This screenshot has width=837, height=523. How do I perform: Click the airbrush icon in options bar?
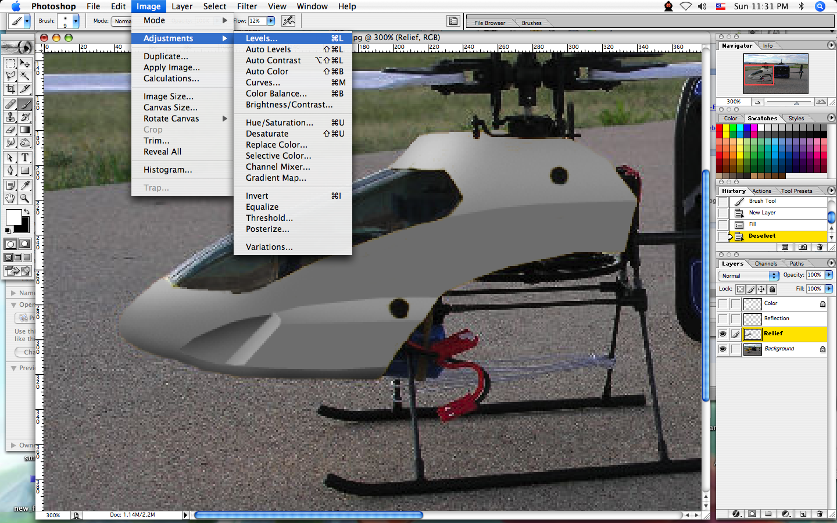click(288, 21)
